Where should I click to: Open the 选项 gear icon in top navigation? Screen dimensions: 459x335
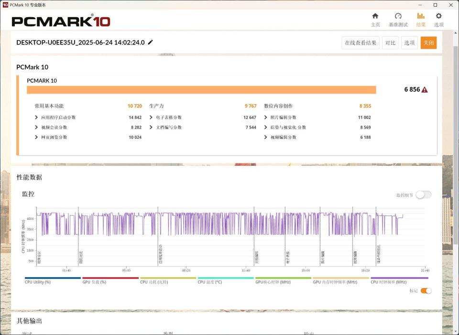[x=438, y=16]
